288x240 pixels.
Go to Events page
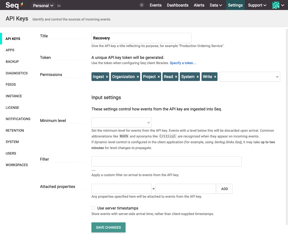(156, 5)
